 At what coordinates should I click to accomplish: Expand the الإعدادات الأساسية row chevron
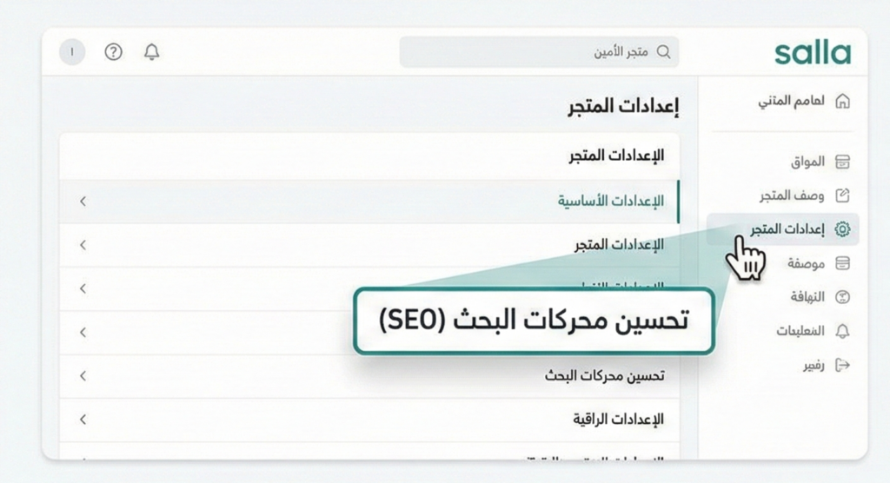pyautogui.click(x=83, y=202)
